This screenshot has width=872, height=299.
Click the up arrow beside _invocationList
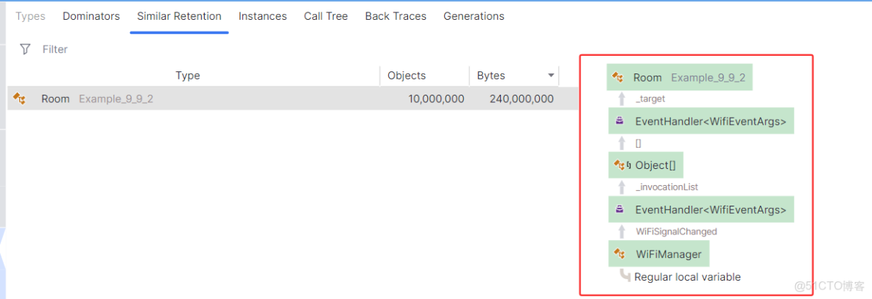(622, 187)
